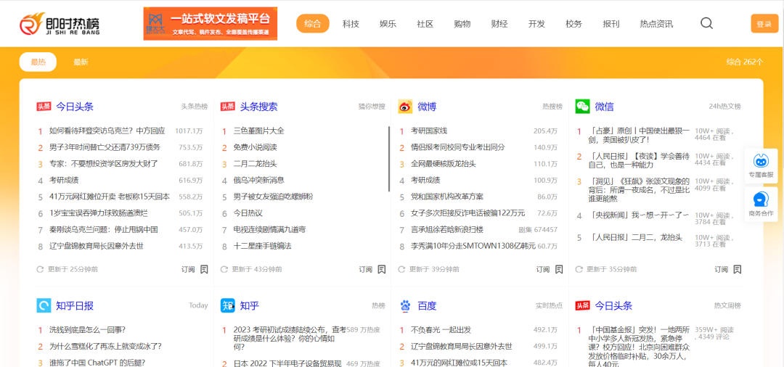The height and width of the screenshot is (367, 784).
Task: Subscribe via 订阅 in 微博 card
Action: 543,269
